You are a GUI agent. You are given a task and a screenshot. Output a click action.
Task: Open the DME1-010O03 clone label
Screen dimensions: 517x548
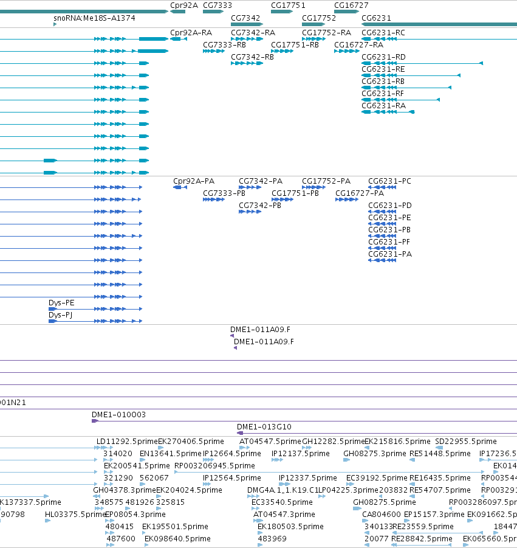click(x=118, y=415)
